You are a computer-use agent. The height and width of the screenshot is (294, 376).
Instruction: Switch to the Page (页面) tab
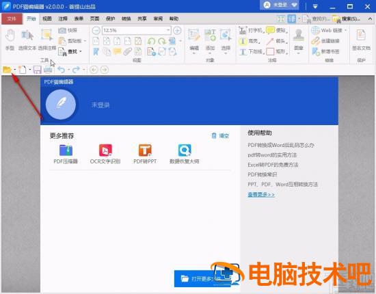(x=94, y=18)
